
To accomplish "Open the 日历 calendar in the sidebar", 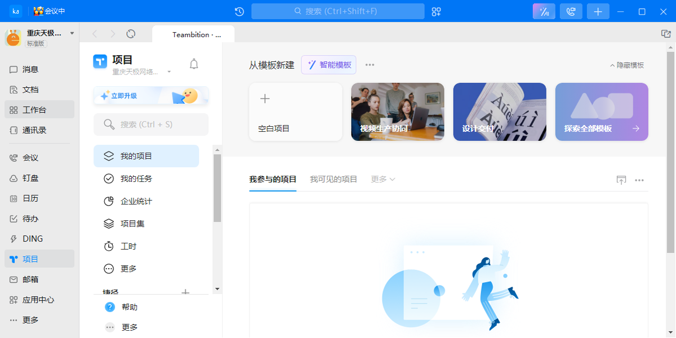I will (x=34, y=198).
